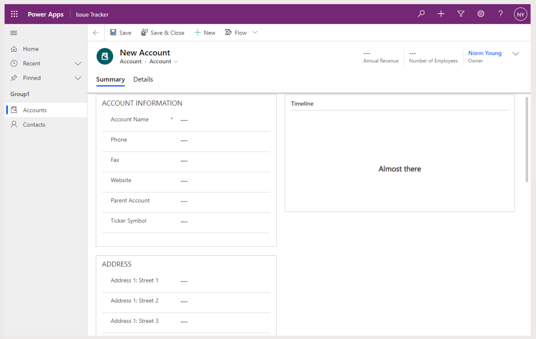This screenshot has height=339, width=536.
Task: Open the Microsoft 365 app launcher grid
Action: 14,14
